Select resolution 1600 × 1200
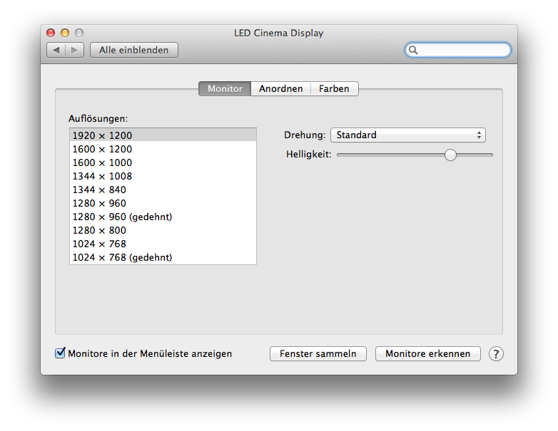The height and width of the screenshot is (431, 558). 163,149
